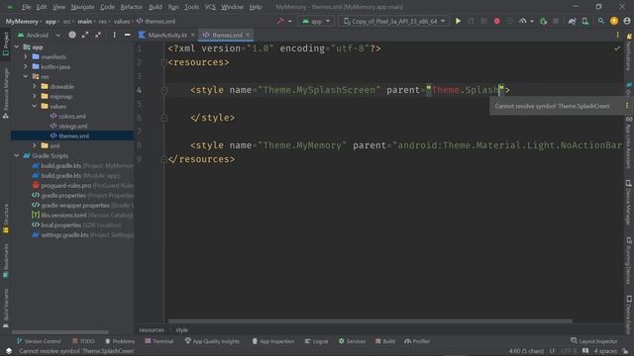
Task: Open the File menu
Action: [27, 7]
